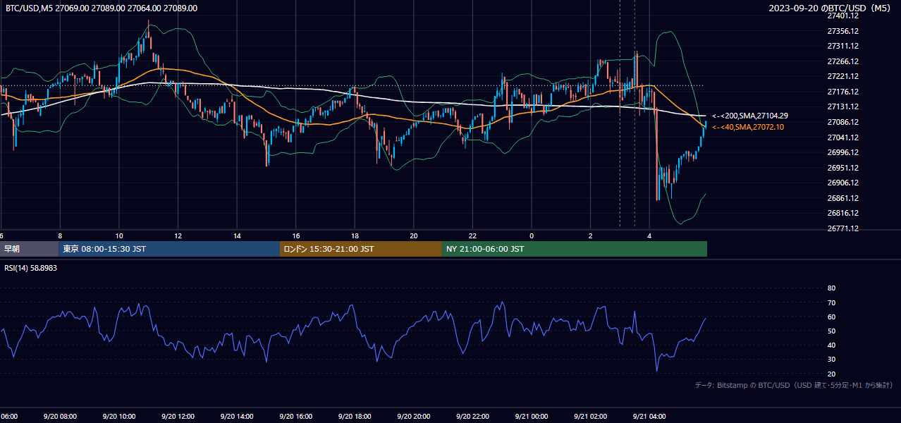The image size is (901, 423).
Task: Click RSI scale label 80
Action: (831, 288)
